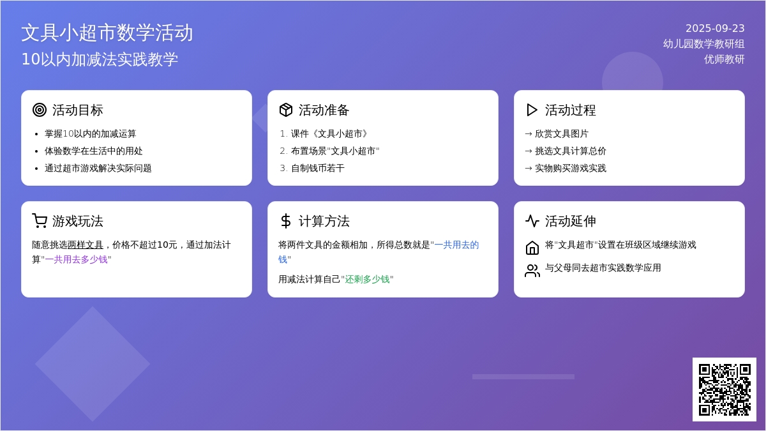Click the box icon beside 活动准备
This screenshot has width=766, height=431.
pos(286,110)
